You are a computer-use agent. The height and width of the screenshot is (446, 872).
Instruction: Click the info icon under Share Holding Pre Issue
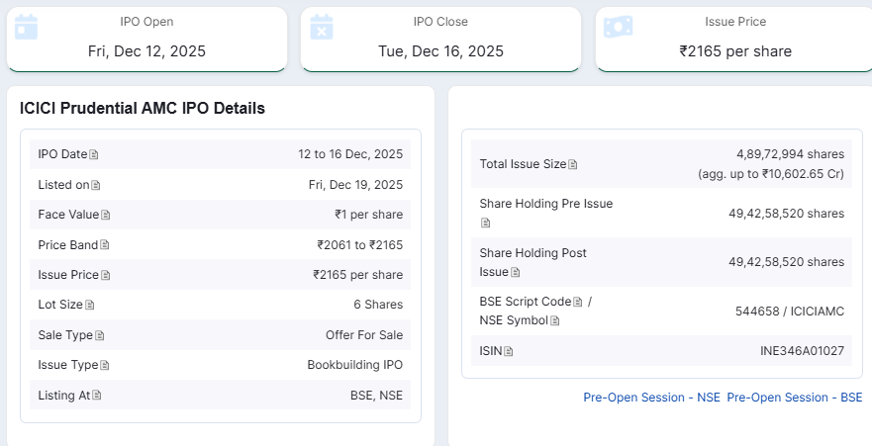[x=486, y=223]
